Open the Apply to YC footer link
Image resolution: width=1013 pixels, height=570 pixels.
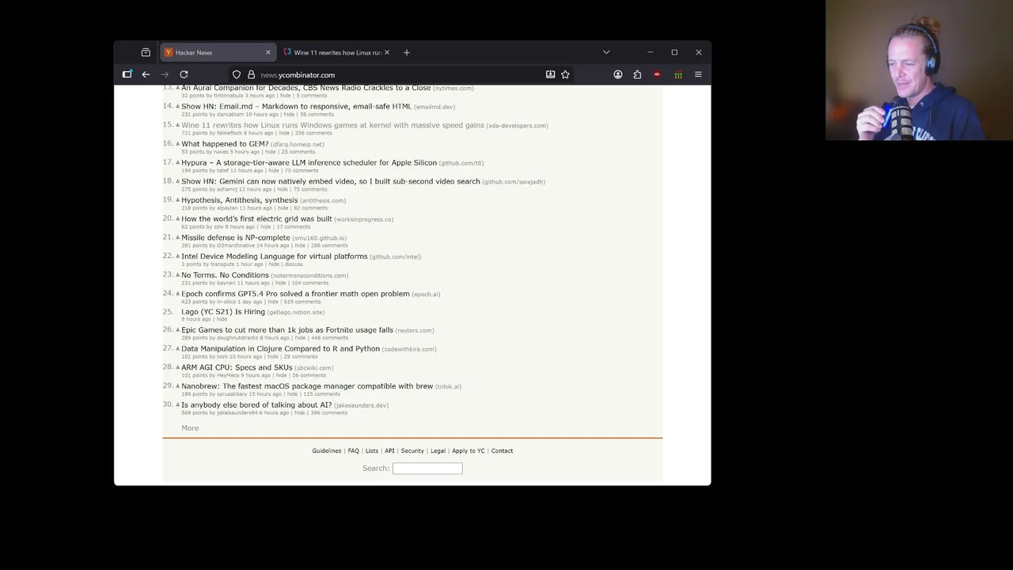(469, 451)
